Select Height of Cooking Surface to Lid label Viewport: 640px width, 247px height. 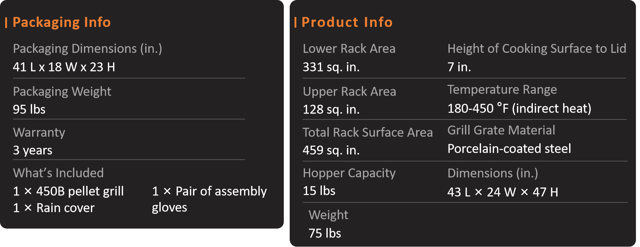pos(537,49)
